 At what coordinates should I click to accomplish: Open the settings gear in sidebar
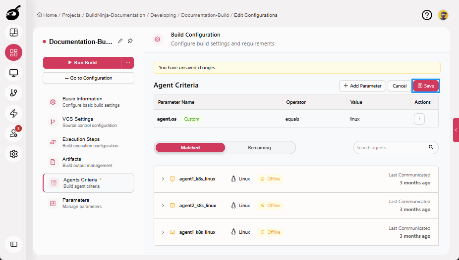[x=13, y=154]
